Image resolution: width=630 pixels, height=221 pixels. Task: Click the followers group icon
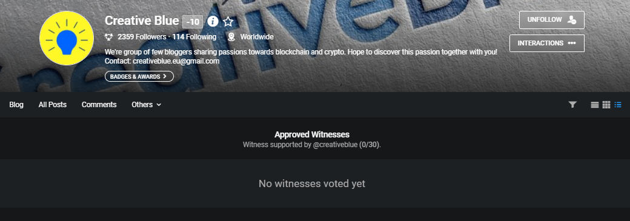tap(109, 37)
